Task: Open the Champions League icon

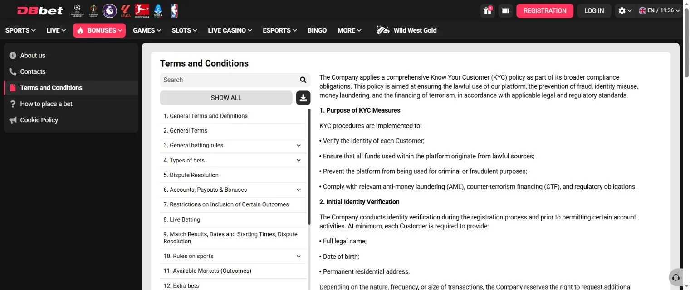Action: click(x=77, y=10)
